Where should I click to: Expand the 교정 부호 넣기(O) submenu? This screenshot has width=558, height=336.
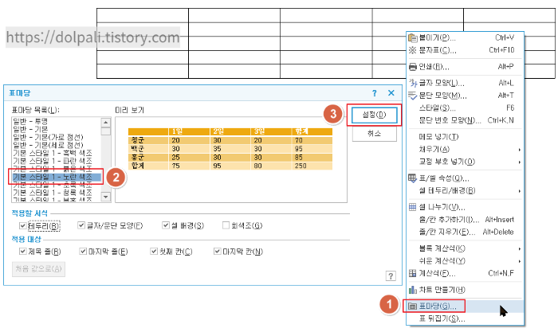tap(520, 162)
